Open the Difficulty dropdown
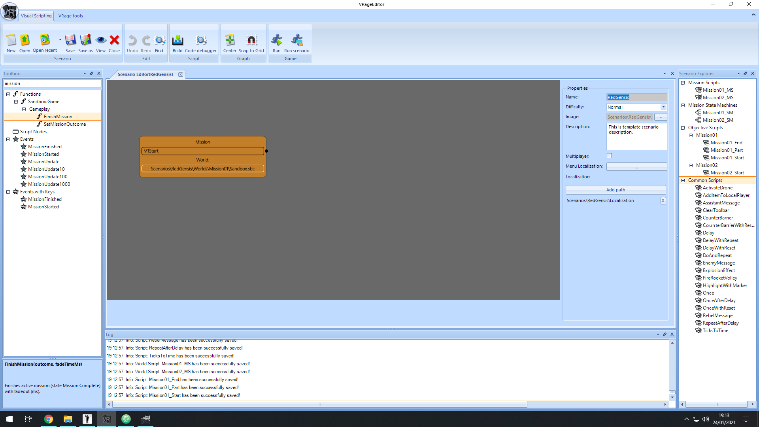This screenshot has height=427, width=759. [x=663, y=107]
